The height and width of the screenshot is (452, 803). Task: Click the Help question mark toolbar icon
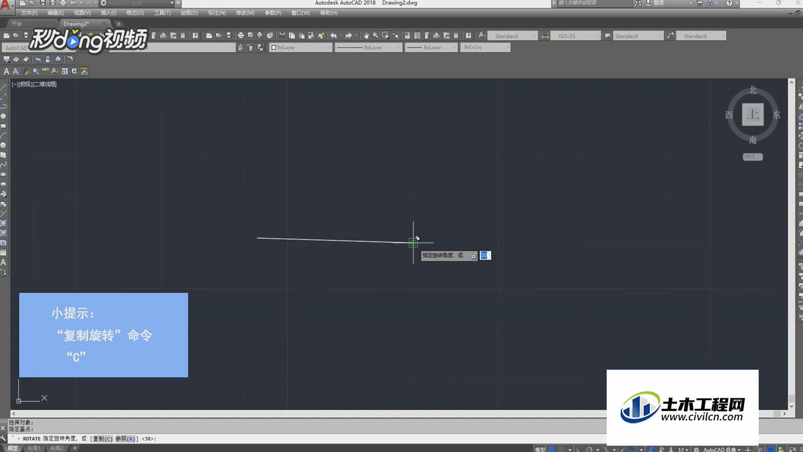(468, 35)
